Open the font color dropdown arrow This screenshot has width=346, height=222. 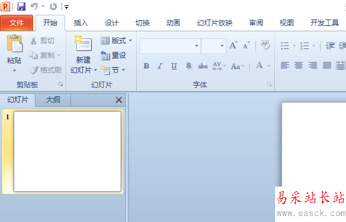269,66
